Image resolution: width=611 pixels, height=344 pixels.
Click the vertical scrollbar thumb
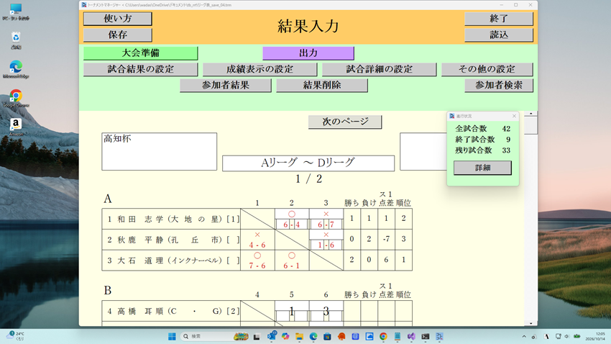point(530,126)
